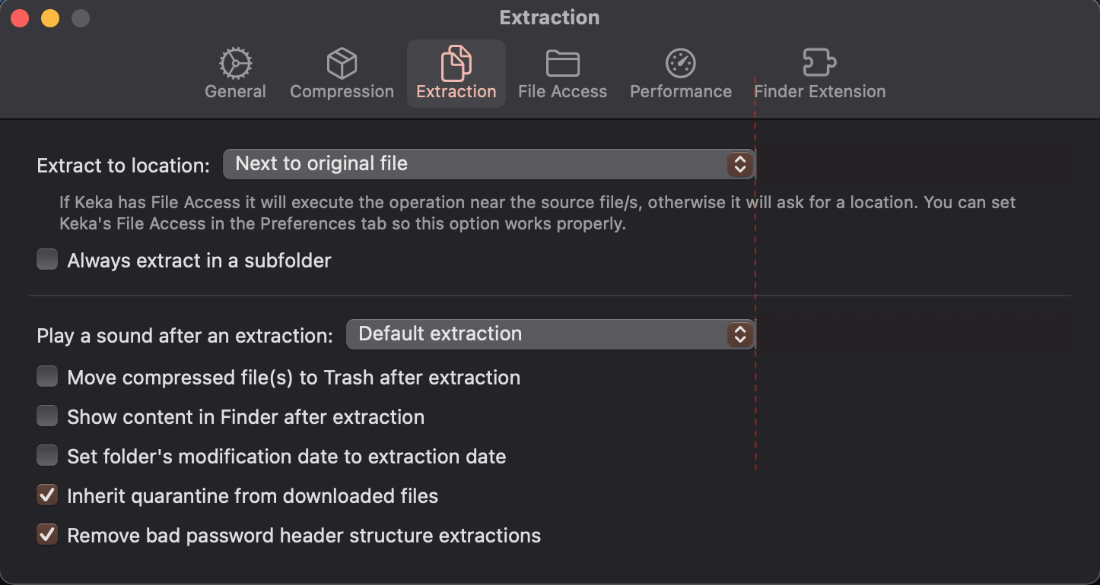Open the Extract to location dropdown
Viewport: 1100px width, 585px height.
pos(488,164)
